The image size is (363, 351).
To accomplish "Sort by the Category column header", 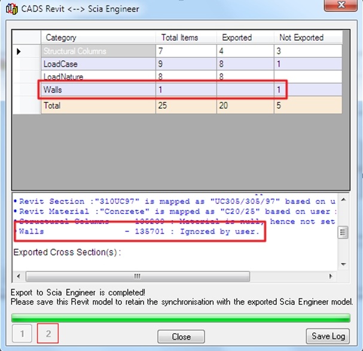I will [x=99, y=37].
